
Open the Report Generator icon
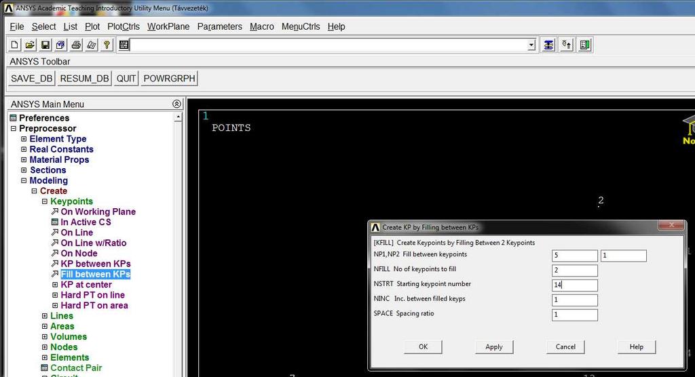click(92, 45)
